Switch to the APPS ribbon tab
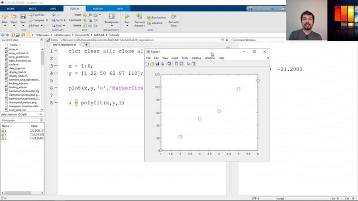 [53, 9]
